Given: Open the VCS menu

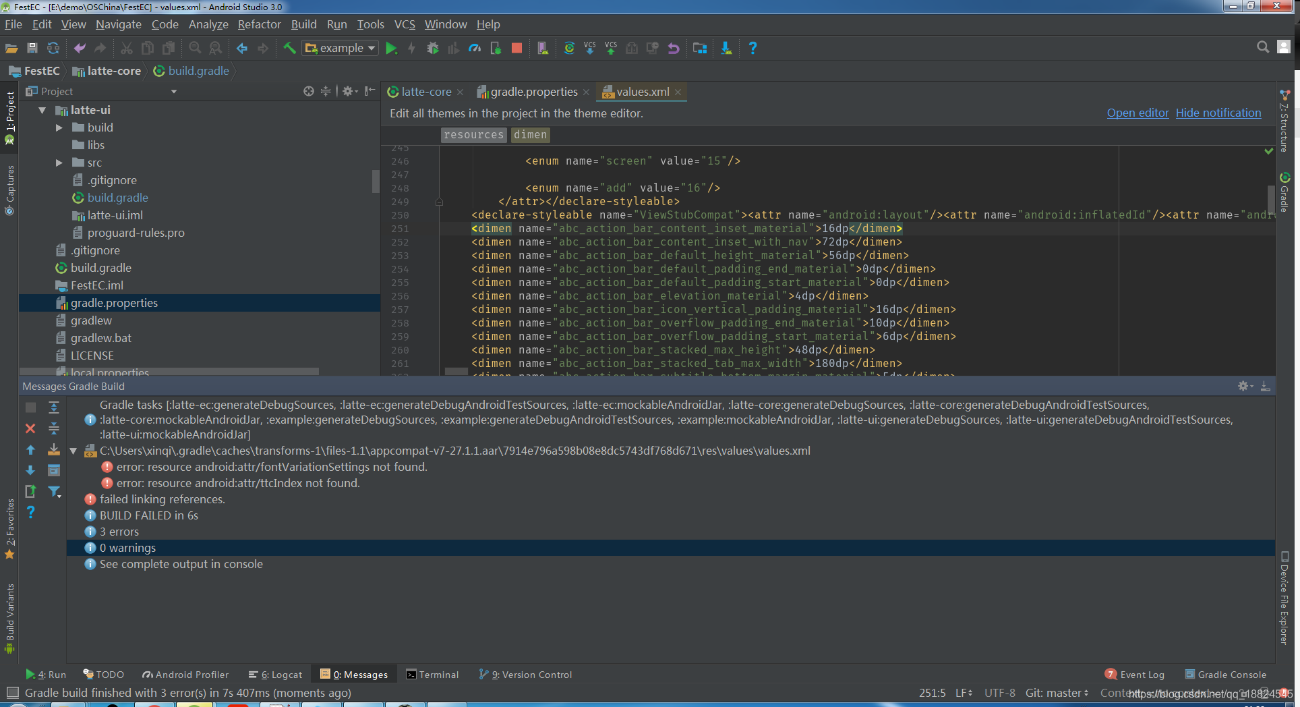Looking at the screenshot, I should [x=405, y=24].
